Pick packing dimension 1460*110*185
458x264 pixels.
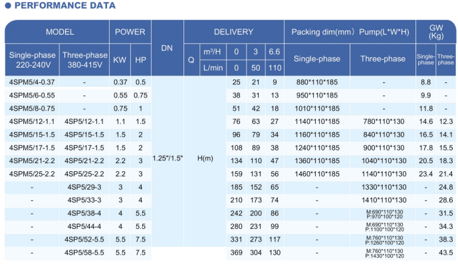click(x=317, y=174)
